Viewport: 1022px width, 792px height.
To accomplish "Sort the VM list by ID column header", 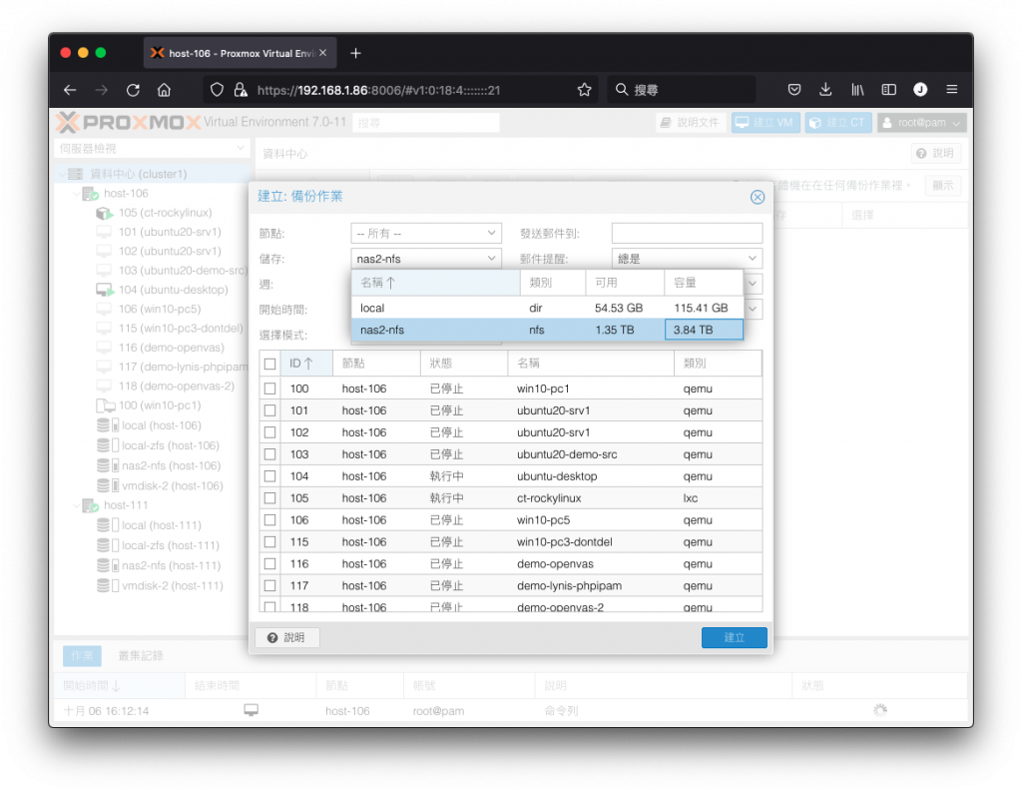I will (307, 364).
